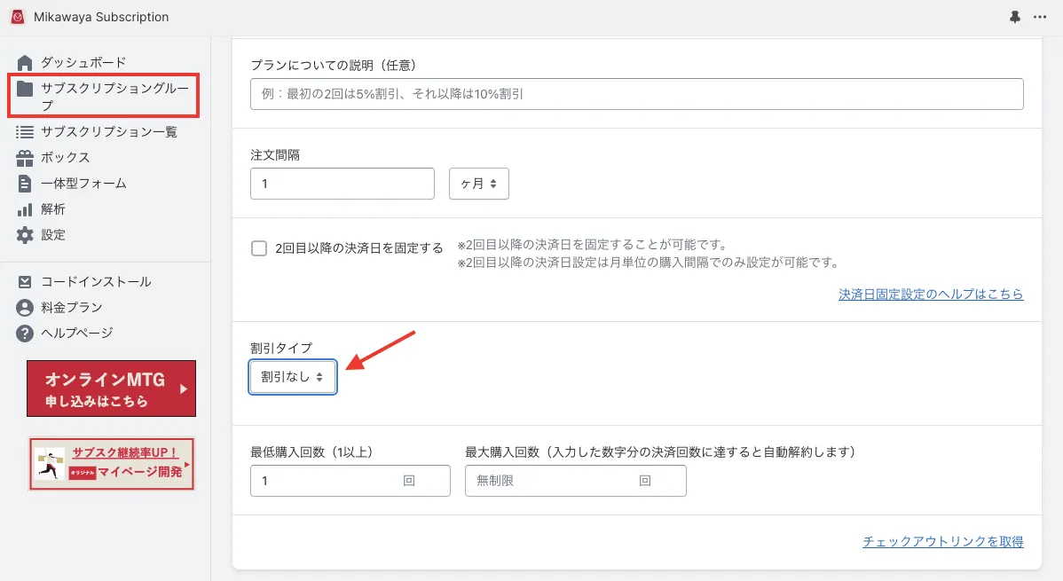Click the checkbox icon for コードインストール
The image size is (1063, 581).
[25, 281]
